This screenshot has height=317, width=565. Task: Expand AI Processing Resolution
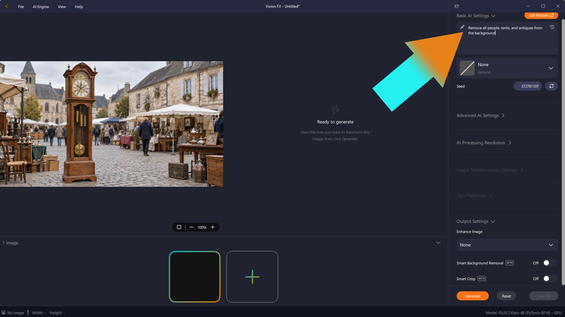tap(484, 143)
